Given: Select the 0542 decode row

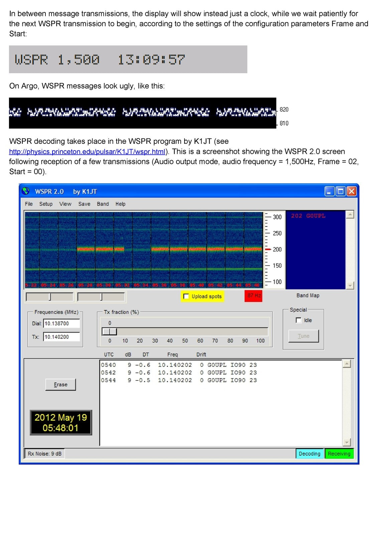Looking at the screenshot, I should [x=179, y=372].
